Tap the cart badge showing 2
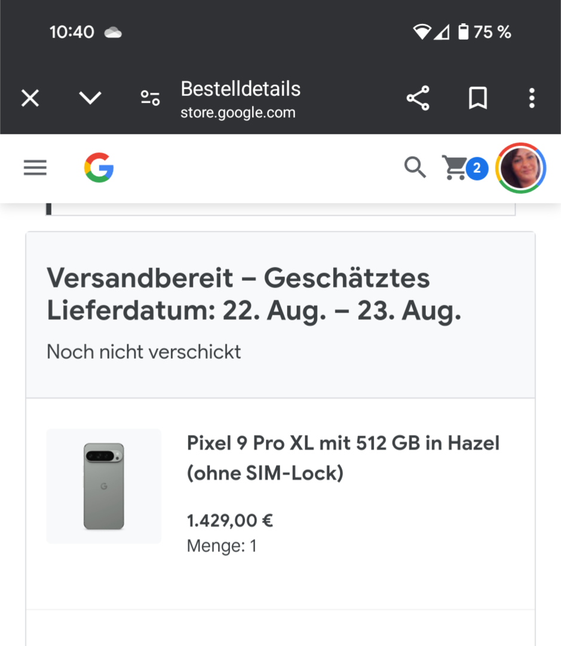The width and height of the screenshot is (561, 646). coord(476,169)
